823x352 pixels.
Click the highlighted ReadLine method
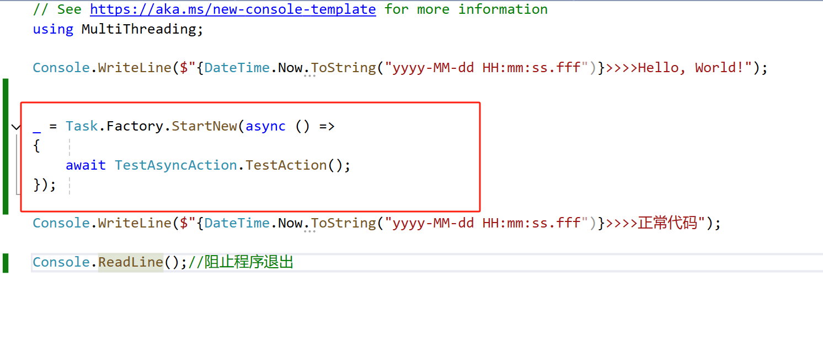(131, 262)
